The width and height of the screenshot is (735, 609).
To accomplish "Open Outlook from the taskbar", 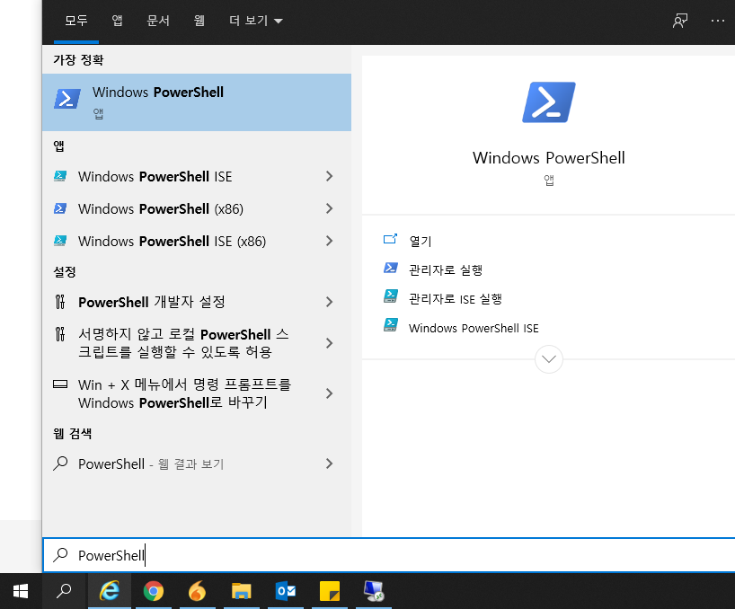I will pyautogui.click(x=286, y=591).
